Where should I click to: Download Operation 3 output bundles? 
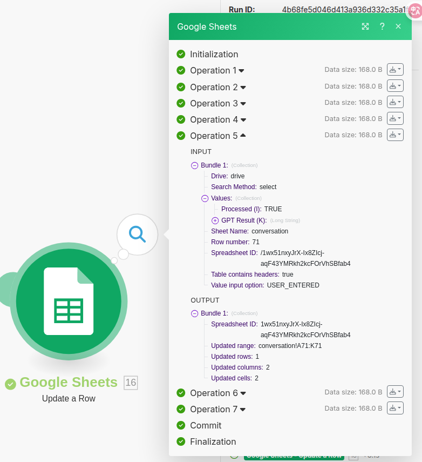tap(395, 102)
